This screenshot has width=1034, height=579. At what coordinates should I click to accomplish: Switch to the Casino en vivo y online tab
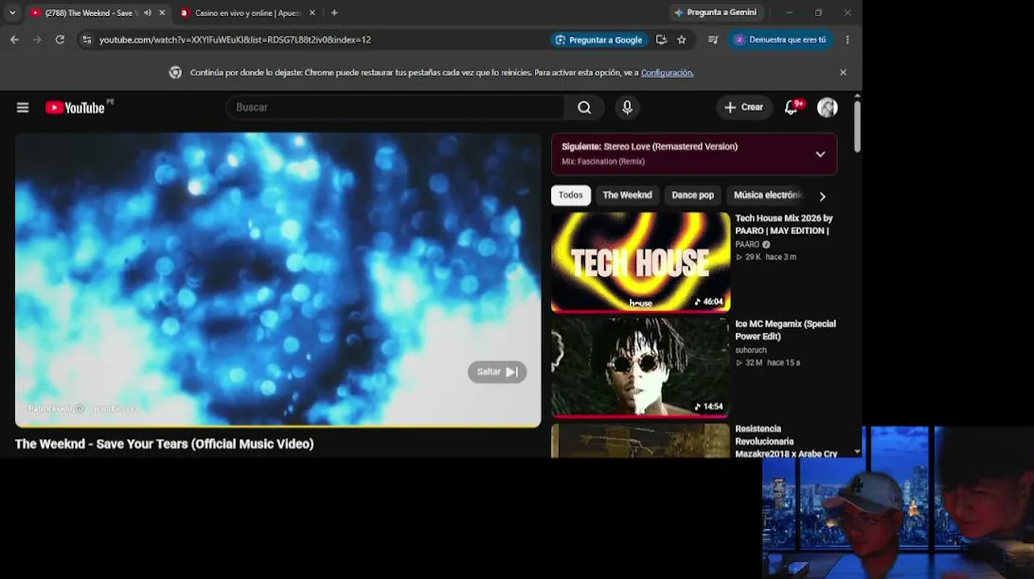246,13
